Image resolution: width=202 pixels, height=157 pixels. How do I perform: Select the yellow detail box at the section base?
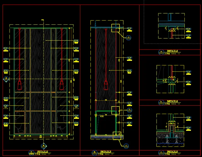pyautogui.click(x=117, y=135)
